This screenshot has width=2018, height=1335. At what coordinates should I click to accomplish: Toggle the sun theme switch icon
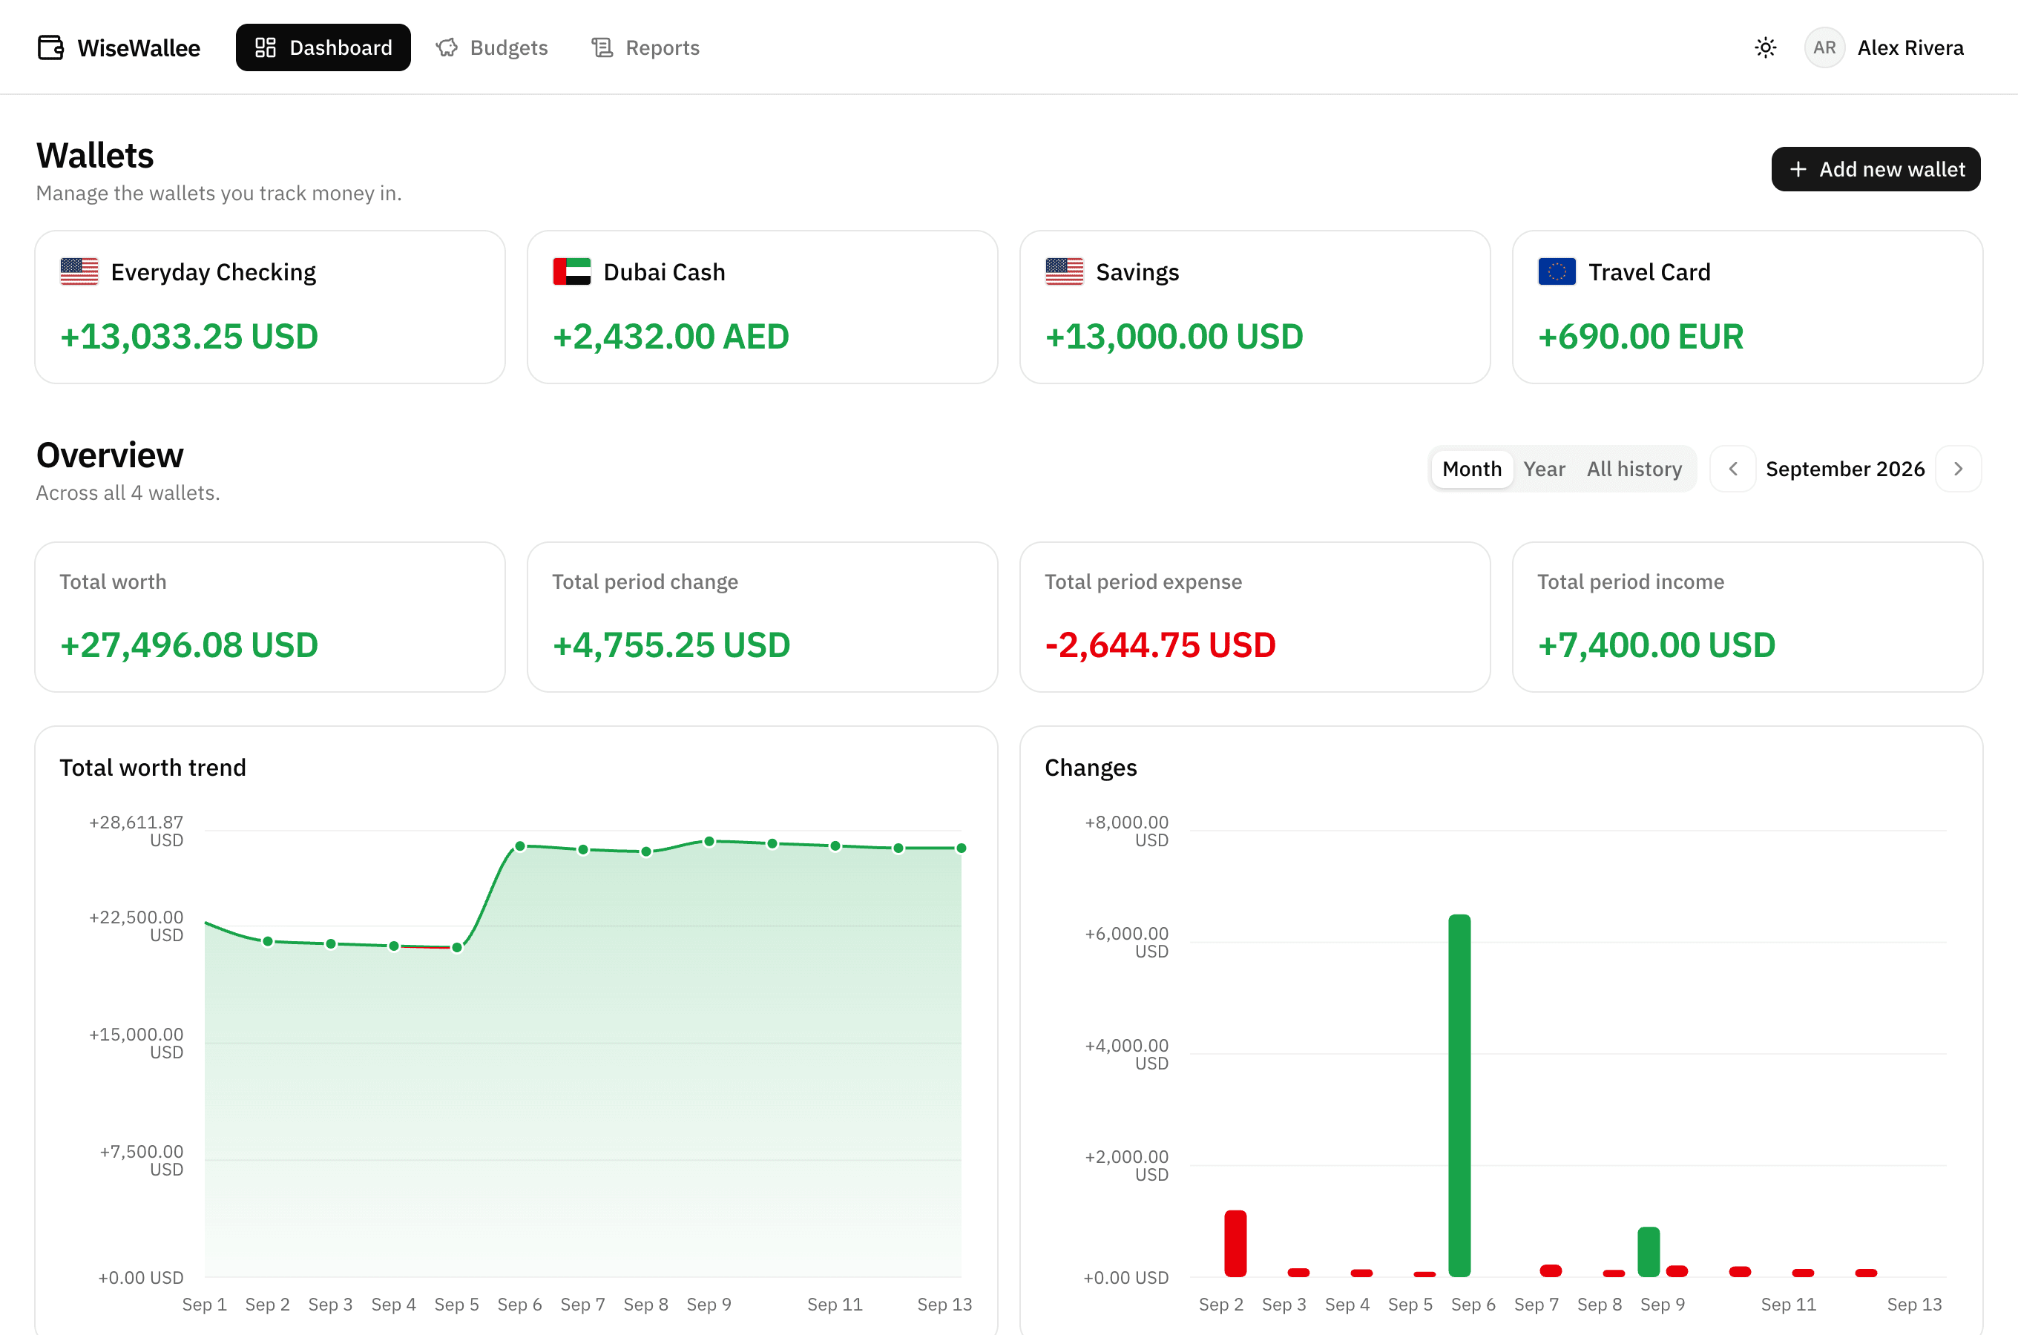point(1765,47)
